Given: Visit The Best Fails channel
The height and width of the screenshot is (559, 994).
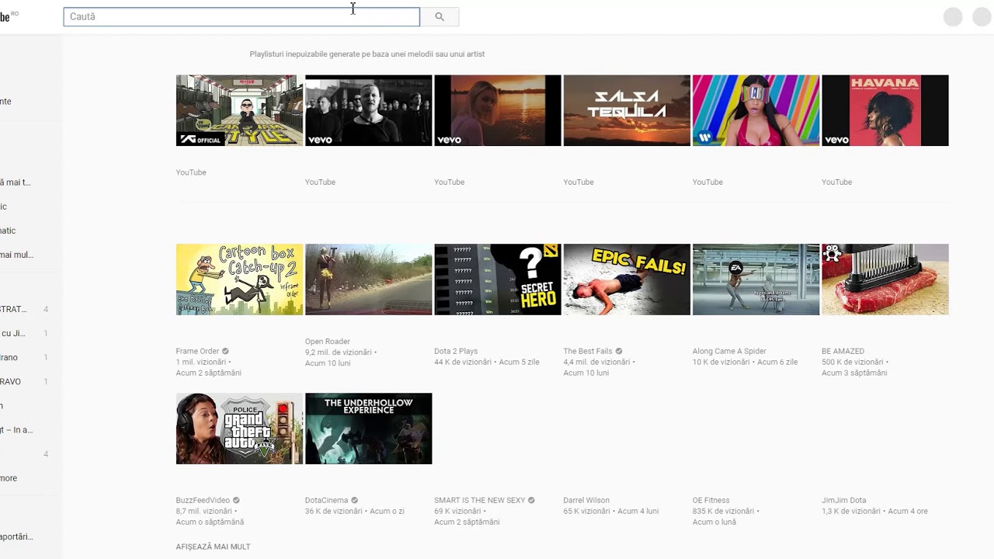Looking at the screenshot, I should point(588,351).
